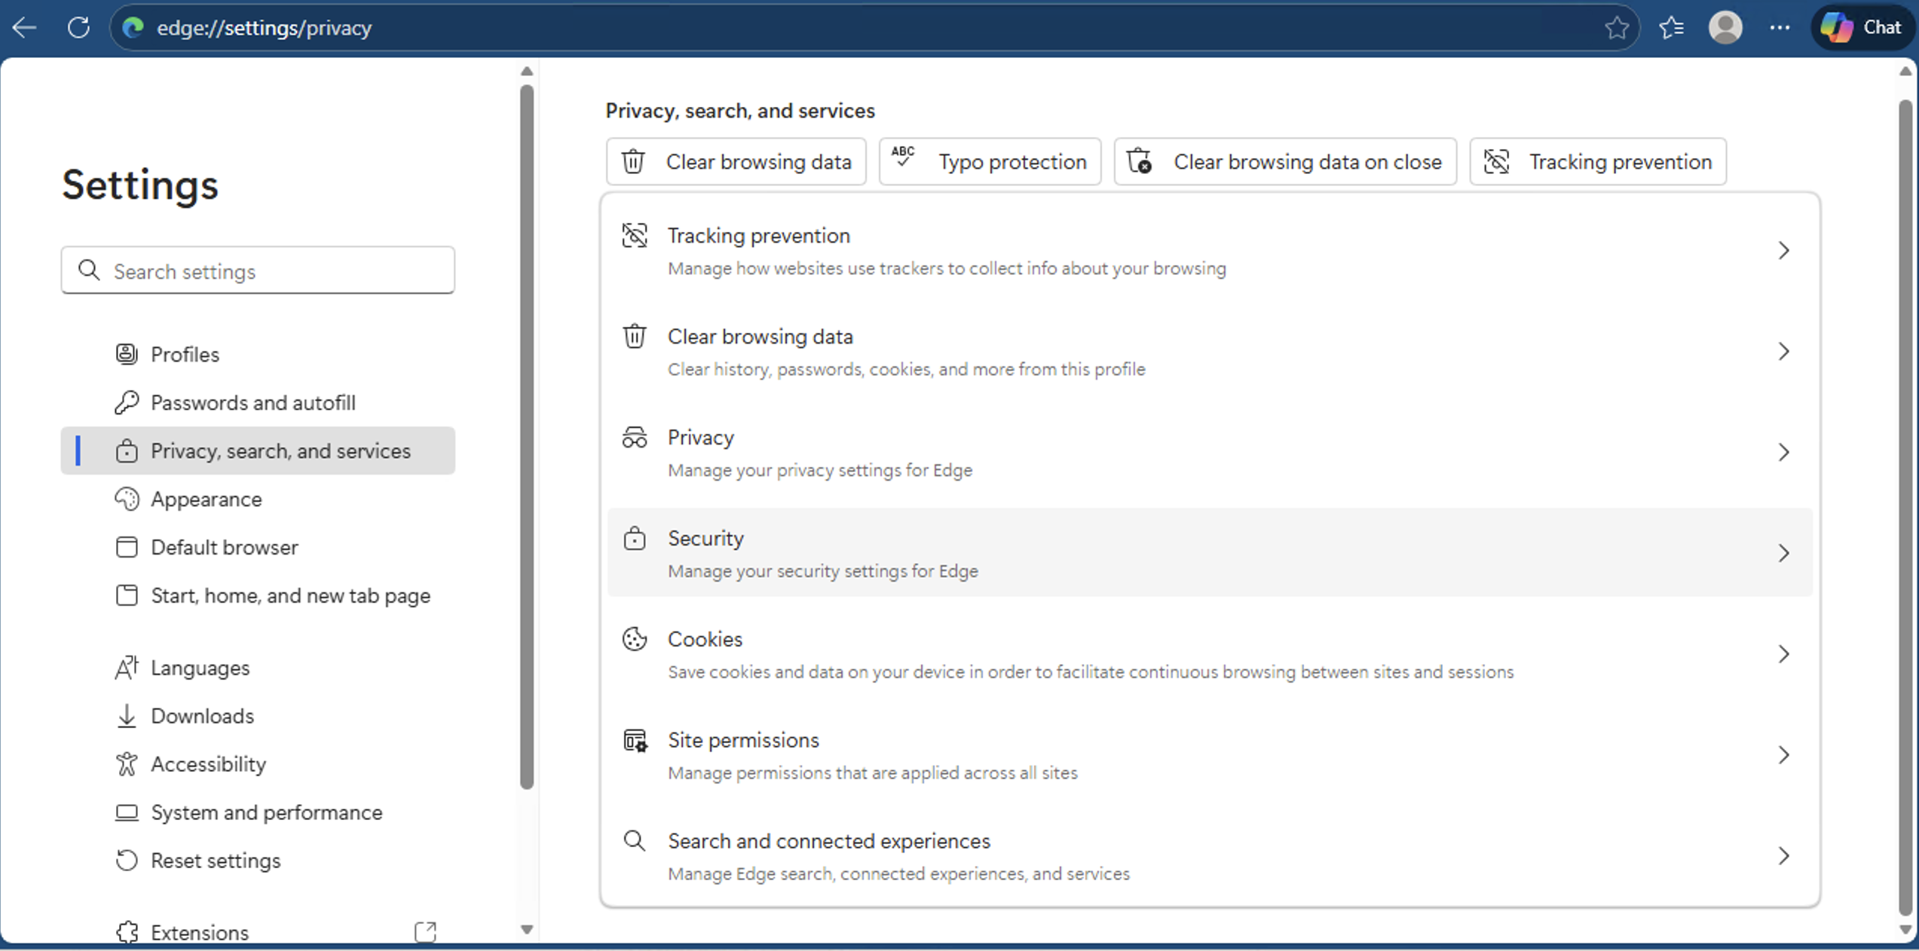Click the Clear browsing data shortcut button
This screenshot has height=951, width=1919.
(x=736, y=161)
